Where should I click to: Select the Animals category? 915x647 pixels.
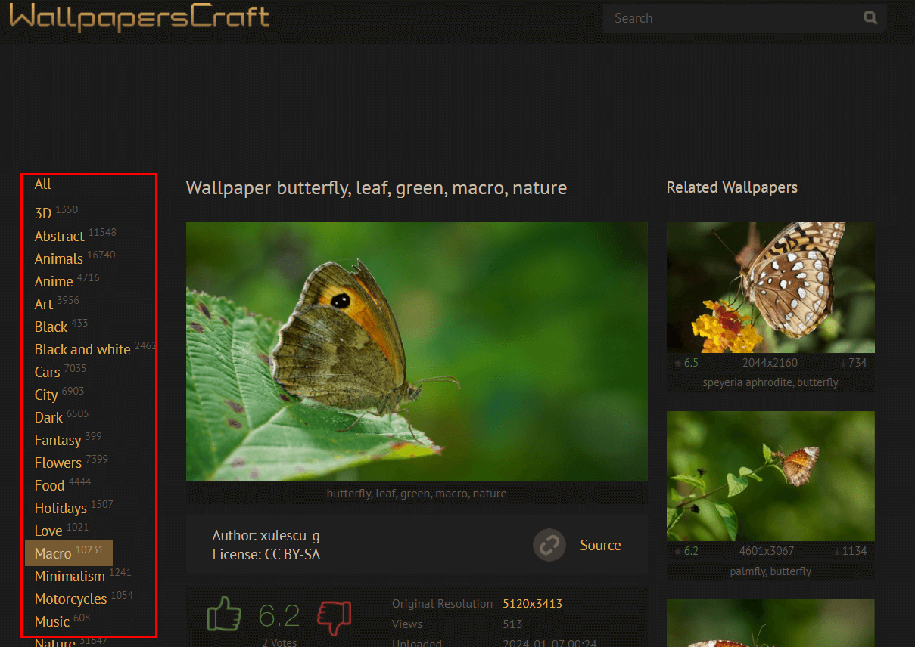[x=58, y=258]
